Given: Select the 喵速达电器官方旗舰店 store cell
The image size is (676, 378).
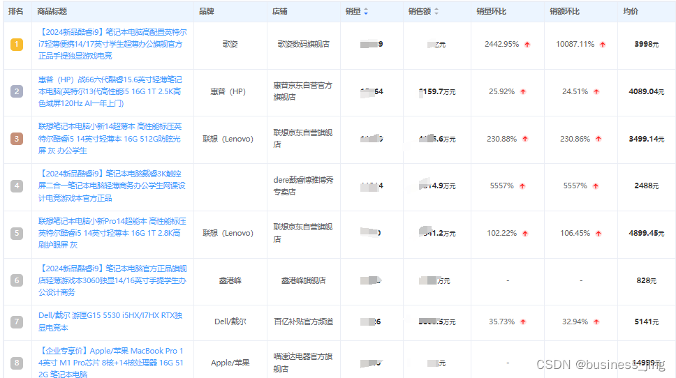Looking at the screenshot, I should coord(302,363).
